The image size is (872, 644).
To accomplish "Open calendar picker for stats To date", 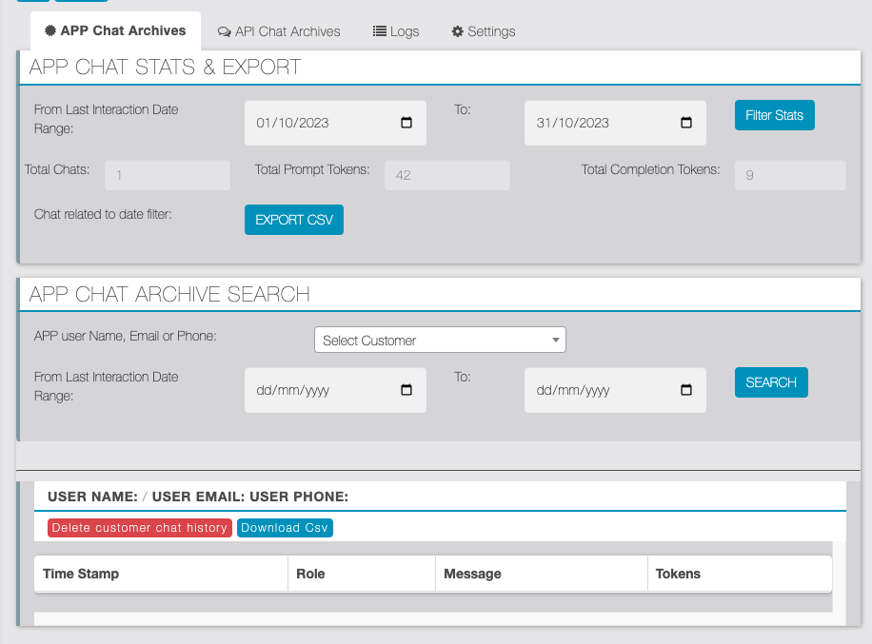I will tap(686, 123).
